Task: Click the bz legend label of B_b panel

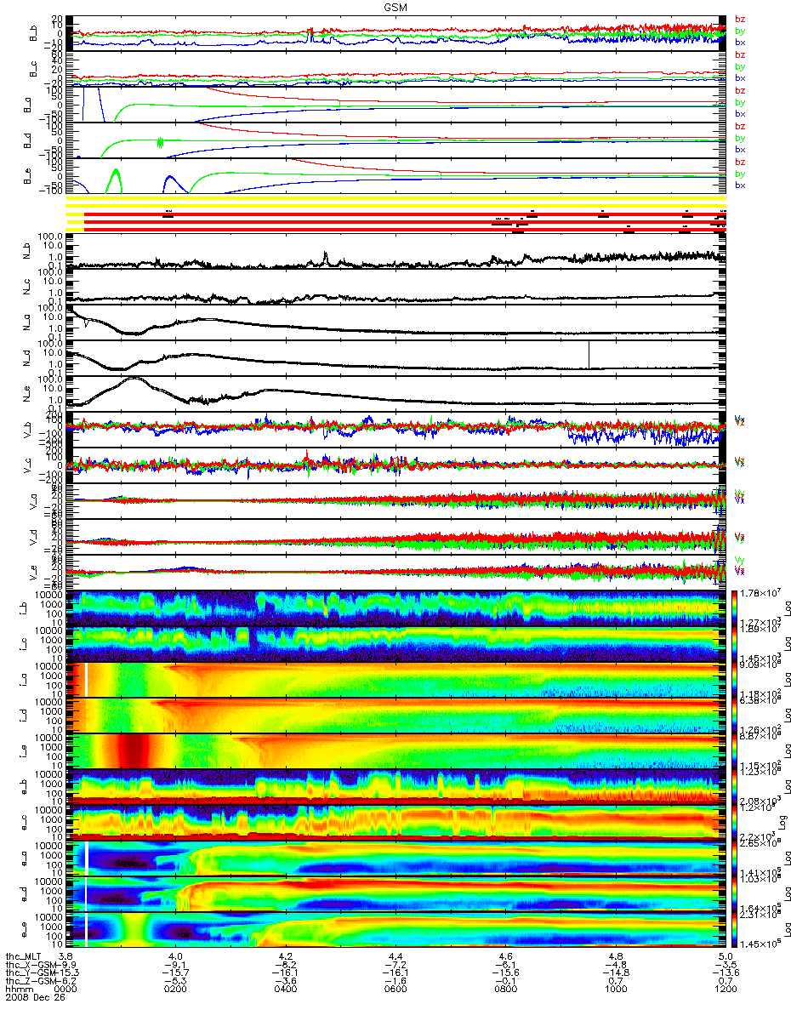Action: pyautogui.click(x=740, y=19)
